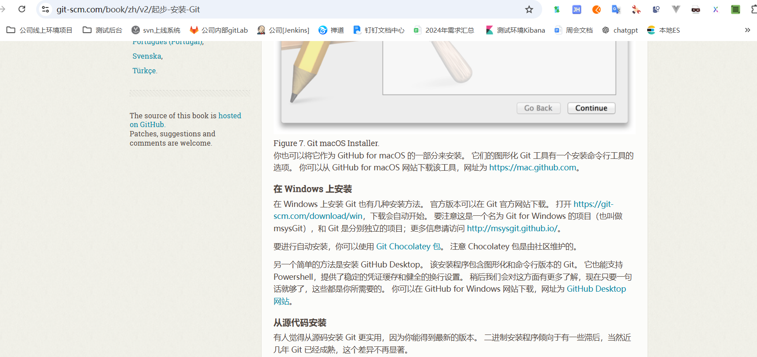The width and height of the screenshot is (757, 357).
Task: Click the 'Figure 7. Git macOS Installer.' caption
Action: [x=326, y=143]
